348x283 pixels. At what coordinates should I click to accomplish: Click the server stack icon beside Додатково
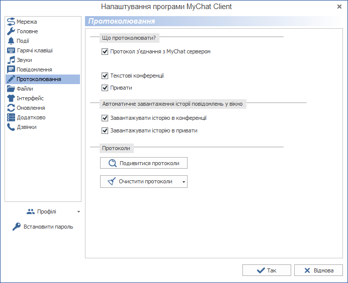click(11, 117)
